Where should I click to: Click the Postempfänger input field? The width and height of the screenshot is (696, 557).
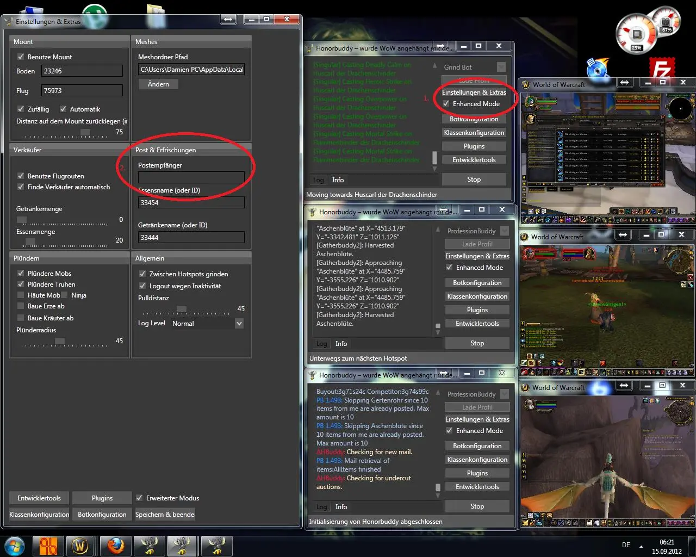click(x=191, y=177)
